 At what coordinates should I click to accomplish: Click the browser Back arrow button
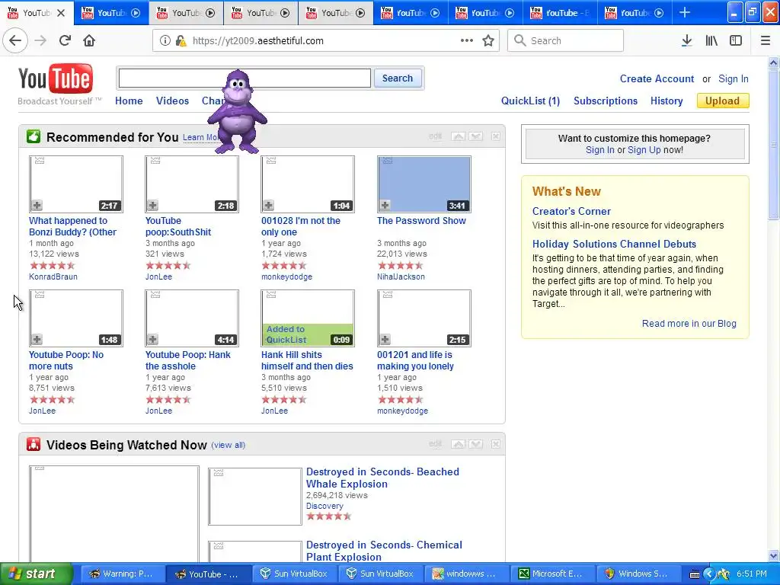pyautogui.click(x=15, y=41)
